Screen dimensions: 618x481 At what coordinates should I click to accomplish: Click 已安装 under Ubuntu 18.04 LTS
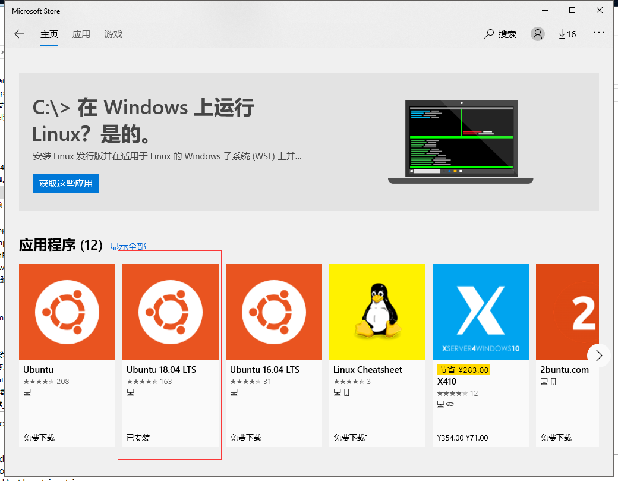[138, 438]
